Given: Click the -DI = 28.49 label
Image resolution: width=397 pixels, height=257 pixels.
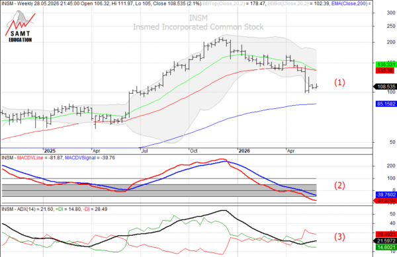Looking at the screenshot, I should click(95, 209).
